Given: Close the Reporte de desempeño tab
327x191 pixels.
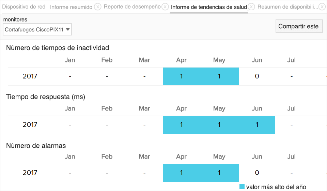Looking at the screenshot, I should pyautogui.click(x=165, y=7).
